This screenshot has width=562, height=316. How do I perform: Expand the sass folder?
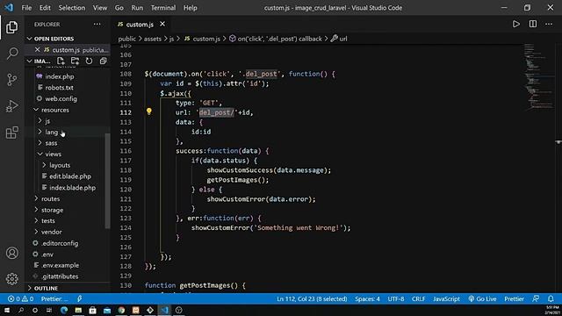click(x=51, y=143)
